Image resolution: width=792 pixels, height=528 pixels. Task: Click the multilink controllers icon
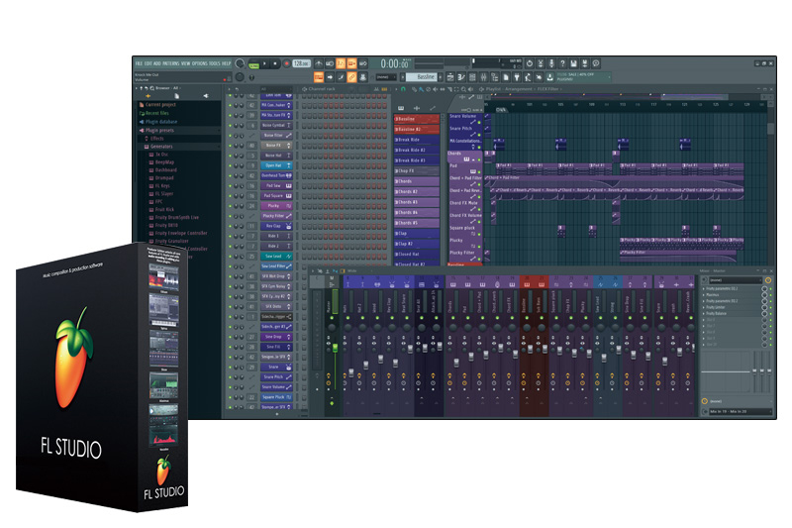click(363, 77)
